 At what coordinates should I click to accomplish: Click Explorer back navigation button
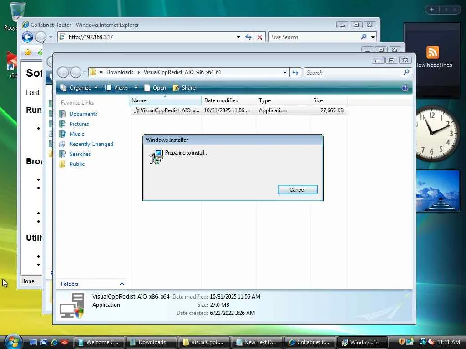[63, 72]
